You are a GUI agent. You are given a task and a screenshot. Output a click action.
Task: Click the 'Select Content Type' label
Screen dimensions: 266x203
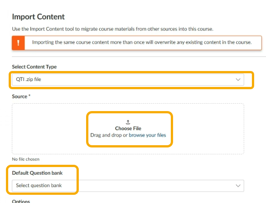click(34, 67)
